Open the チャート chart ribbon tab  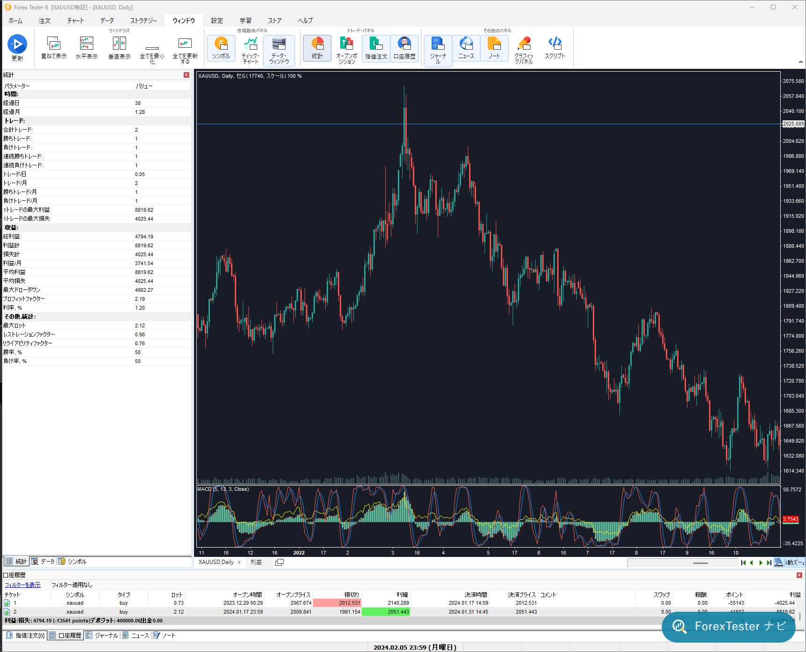[x=75, y=21]
